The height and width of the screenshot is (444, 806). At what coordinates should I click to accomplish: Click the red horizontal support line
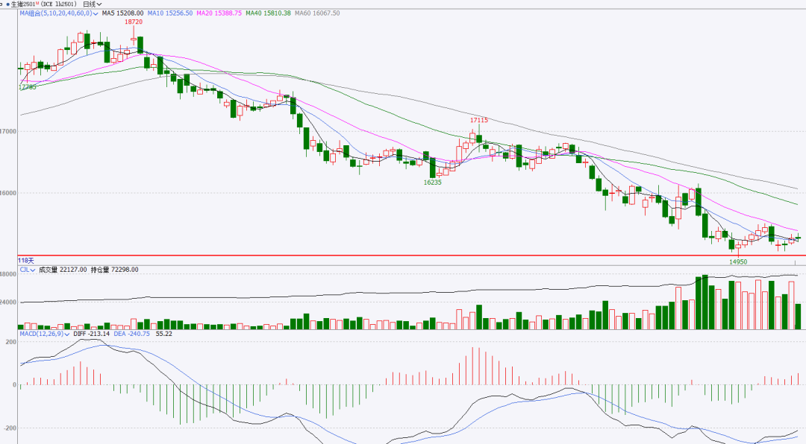(411, 255)
